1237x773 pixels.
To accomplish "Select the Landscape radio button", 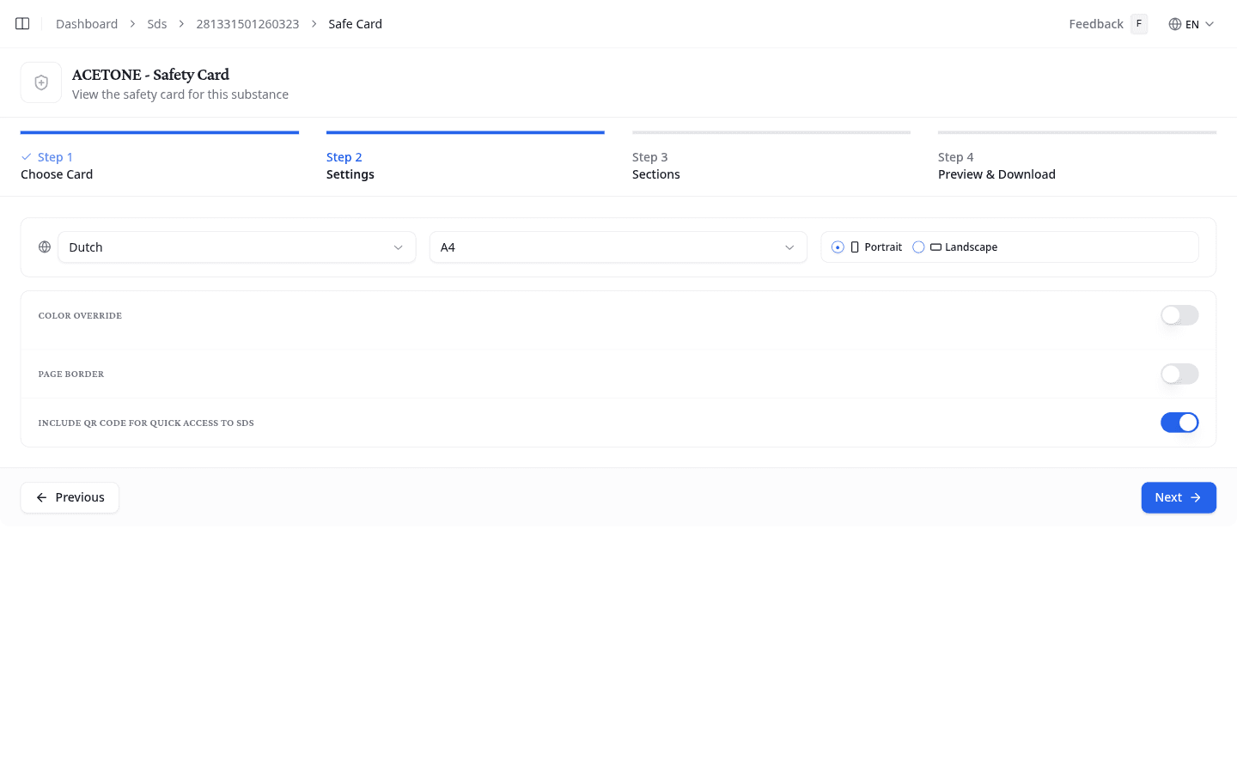I will coord(918,247).
